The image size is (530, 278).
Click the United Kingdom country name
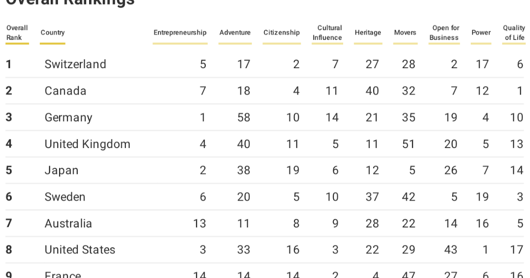[x=87, y=144]
